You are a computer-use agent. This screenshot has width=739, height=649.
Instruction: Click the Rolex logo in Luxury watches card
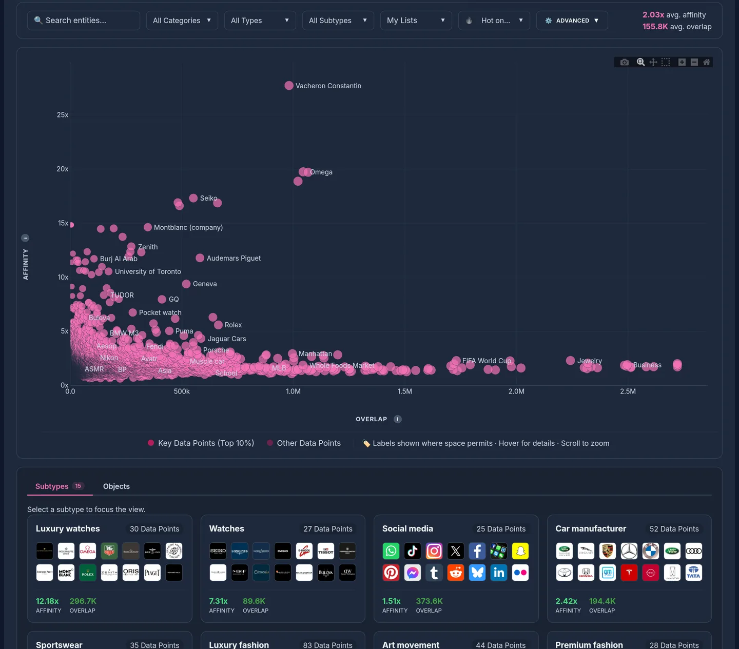(x=88, y=573)
